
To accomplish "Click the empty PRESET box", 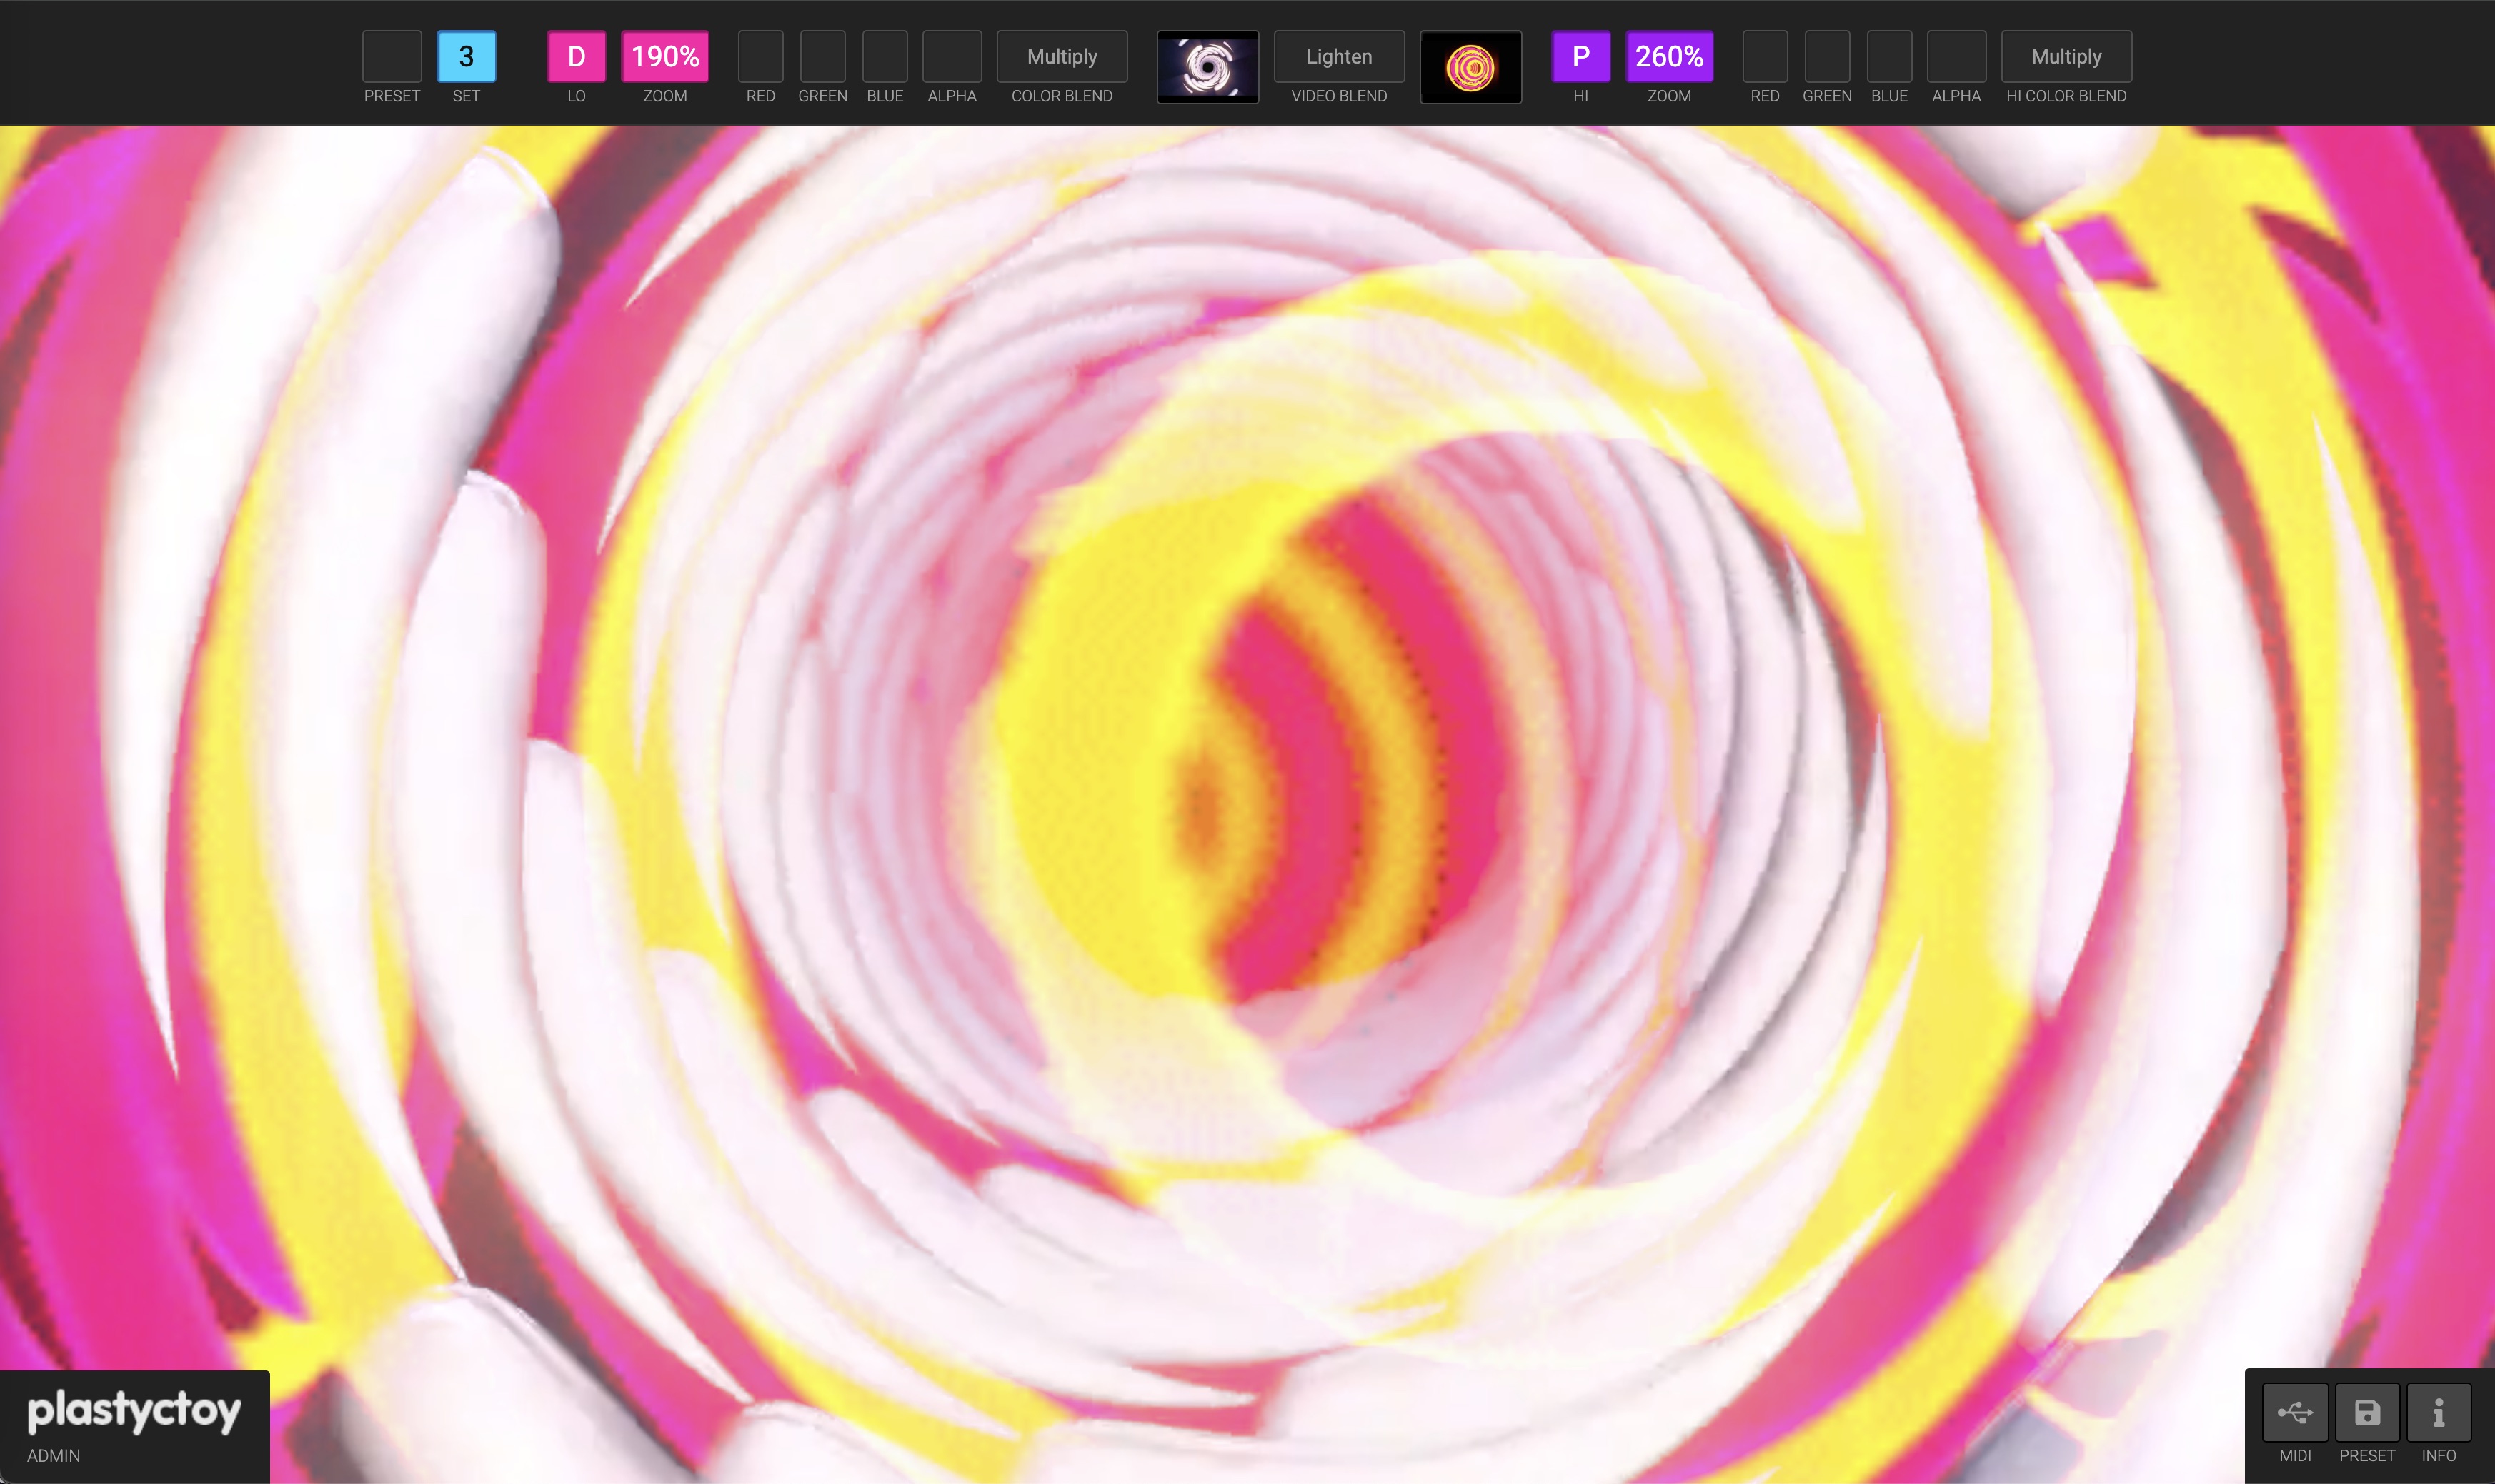I will [x=391, y=57].
